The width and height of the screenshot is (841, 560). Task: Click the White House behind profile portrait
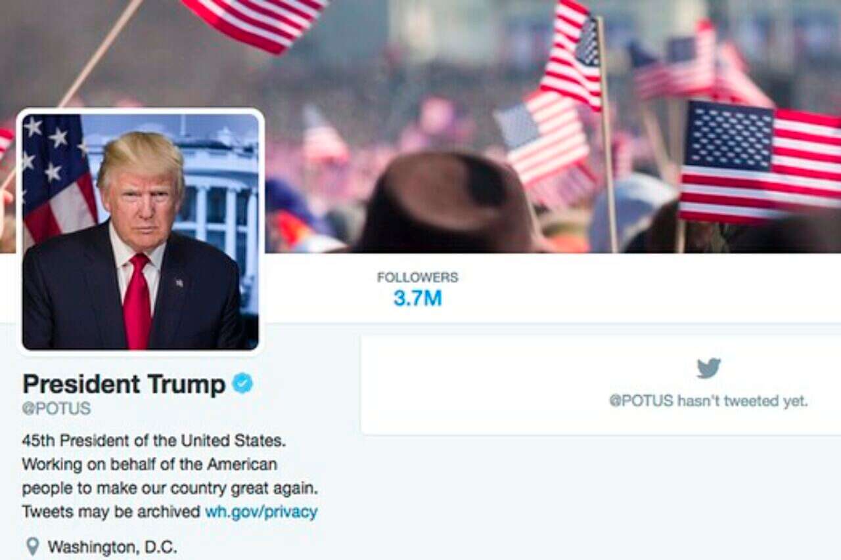[x=217, y=197]
